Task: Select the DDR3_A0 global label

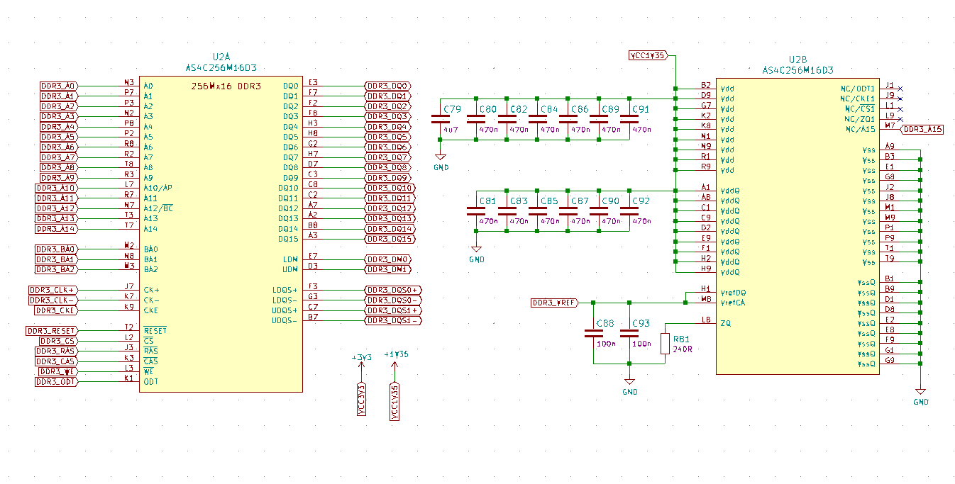Action: click(58, 85)
